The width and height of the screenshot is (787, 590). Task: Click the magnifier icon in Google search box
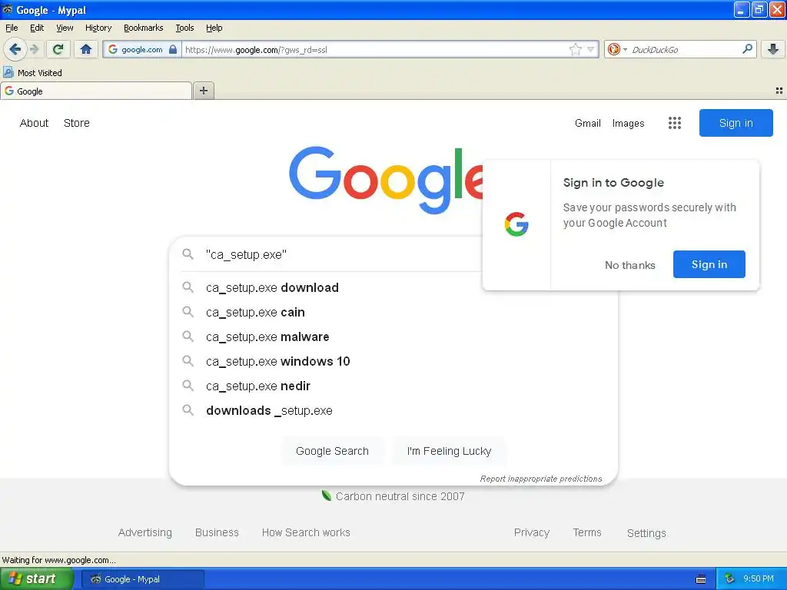coord(188,254)
